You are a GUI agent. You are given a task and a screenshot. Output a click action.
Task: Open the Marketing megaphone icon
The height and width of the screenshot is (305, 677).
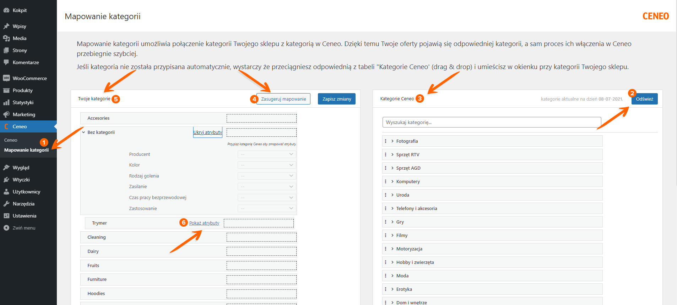(6, 114)
